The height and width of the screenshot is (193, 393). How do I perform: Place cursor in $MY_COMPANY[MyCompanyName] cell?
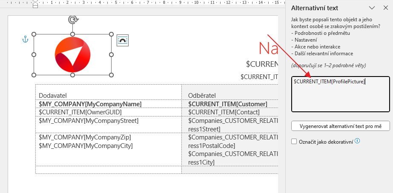90,104
